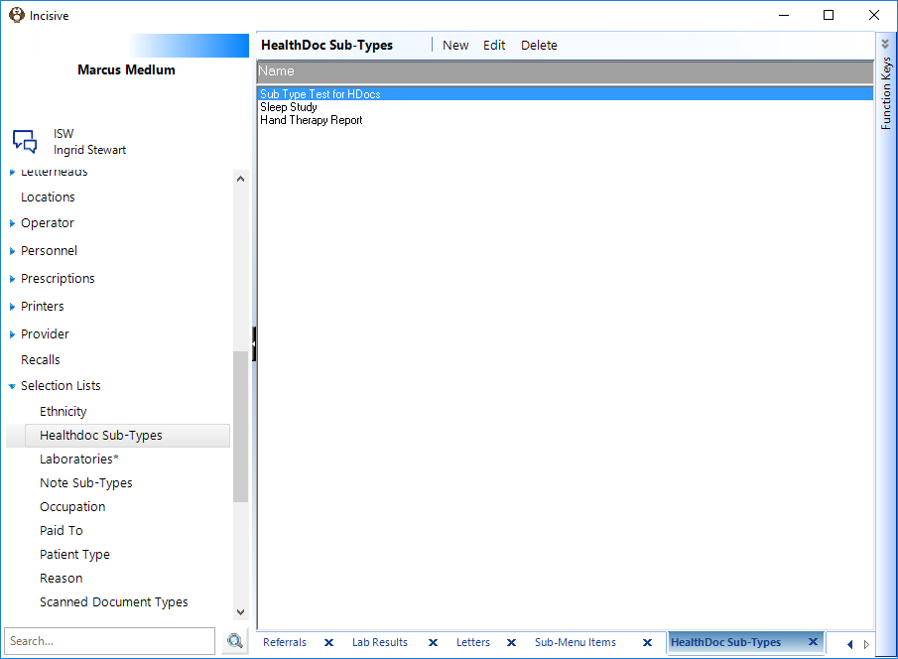Collapse the Selection Lists node
This screenshot has width=898, height=659.
coord(12,386)
